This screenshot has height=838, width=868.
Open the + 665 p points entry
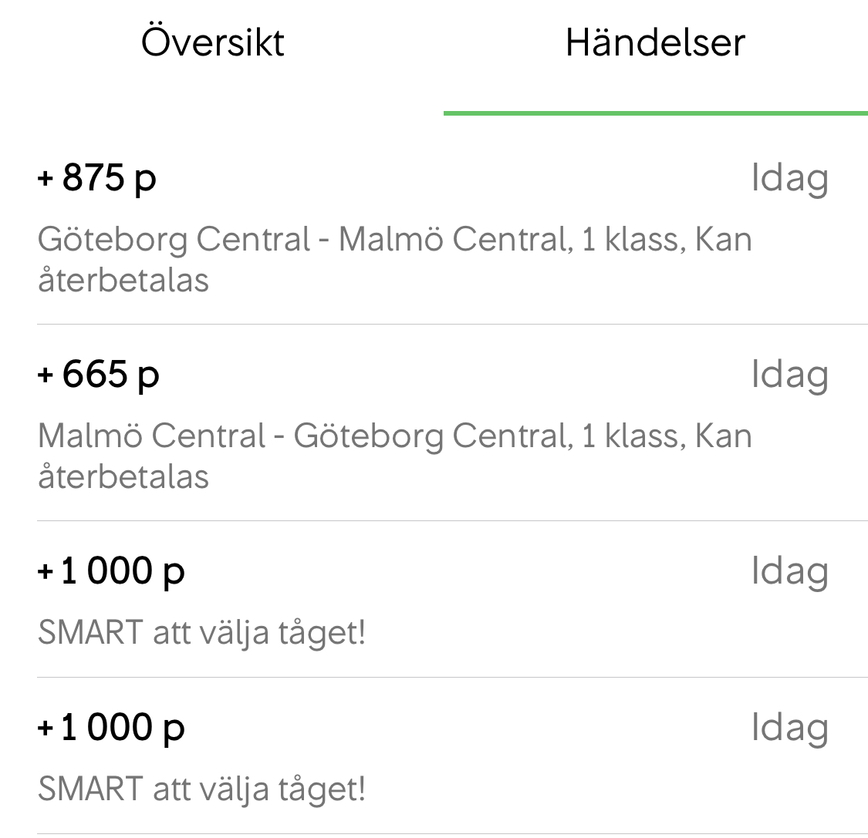tap(99, 375)
